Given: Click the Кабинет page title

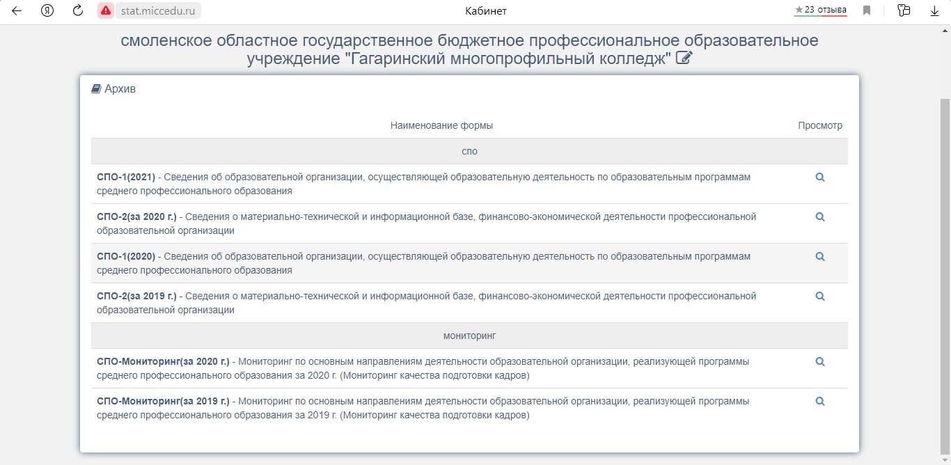Looking at the screenshot, I should (486, 10).
